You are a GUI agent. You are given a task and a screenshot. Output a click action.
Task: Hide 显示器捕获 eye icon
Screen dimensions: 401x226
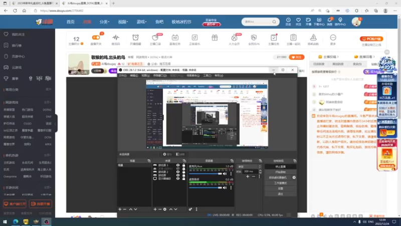coord(178,179)
